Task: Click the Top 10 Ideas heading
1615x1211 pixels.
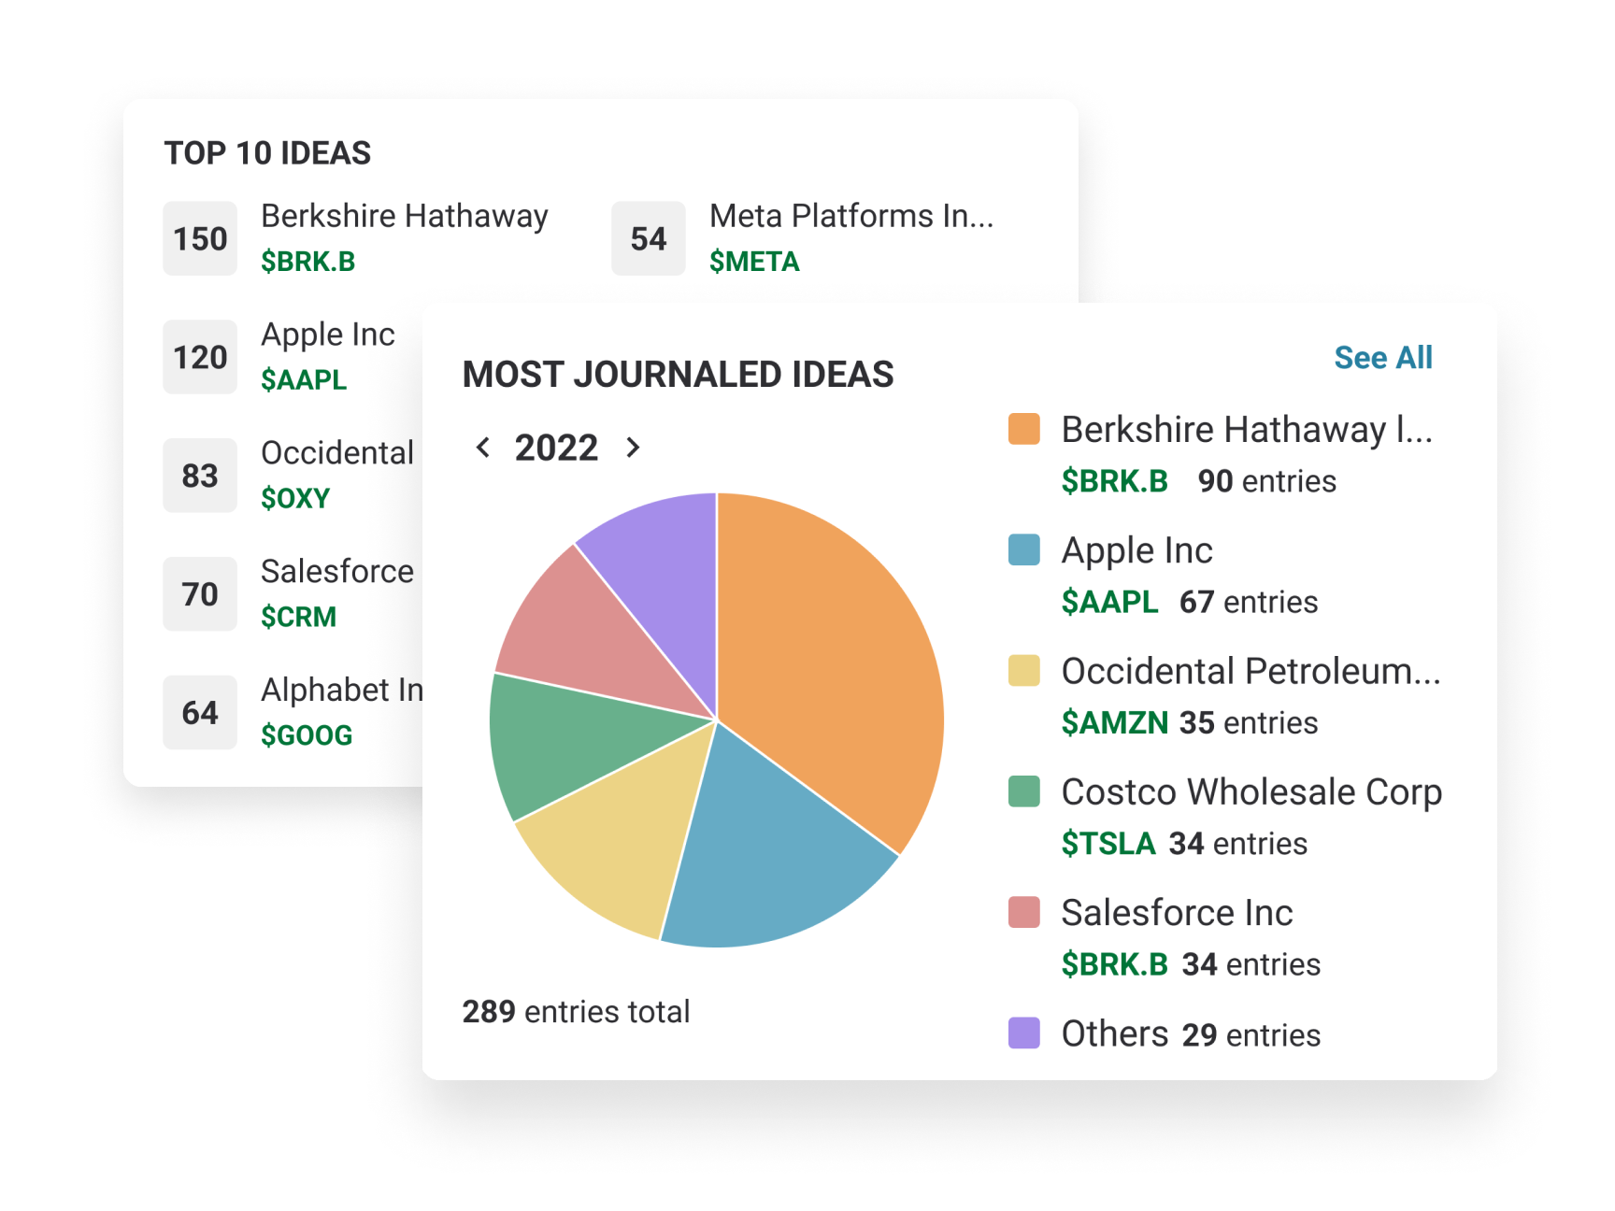Action: coord(268,152)
